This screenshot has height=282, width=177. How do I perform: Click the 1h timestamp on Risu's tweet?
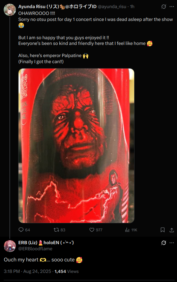132,7
